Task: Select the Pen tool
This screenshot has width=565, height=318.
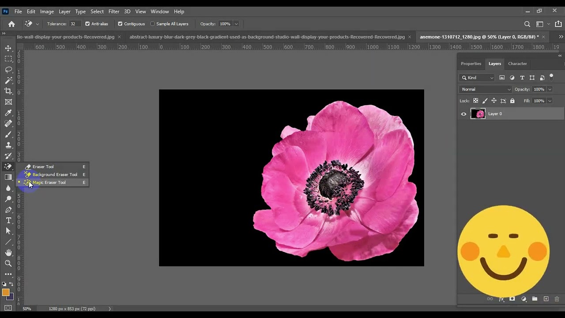Action: pyautogui.click(x=8, y=210)
